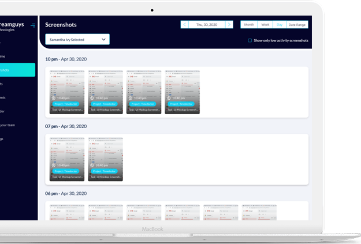Viewport: 361px width, 244px height.
Task: Click the chevron arrow in user dropdown
Action: pyautogui.click(x=104, y=39)
